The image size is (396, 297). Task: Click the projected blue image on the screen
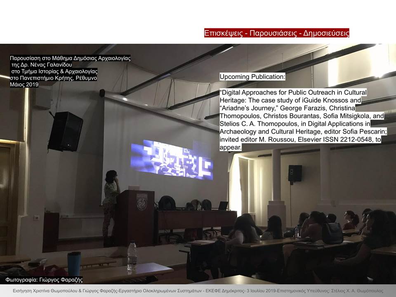click(172, 160)
